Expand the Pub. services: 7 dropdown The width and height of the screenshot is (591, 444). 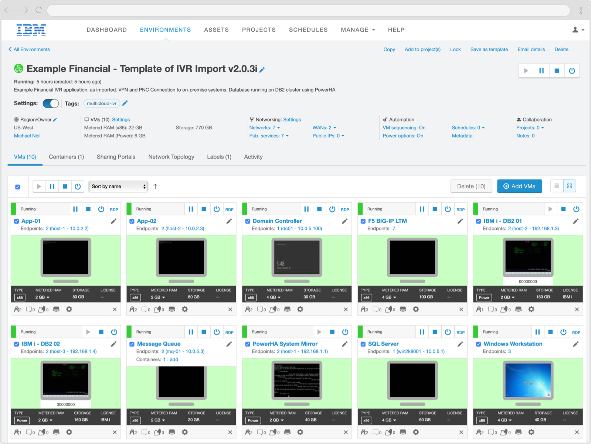point(269,136)
